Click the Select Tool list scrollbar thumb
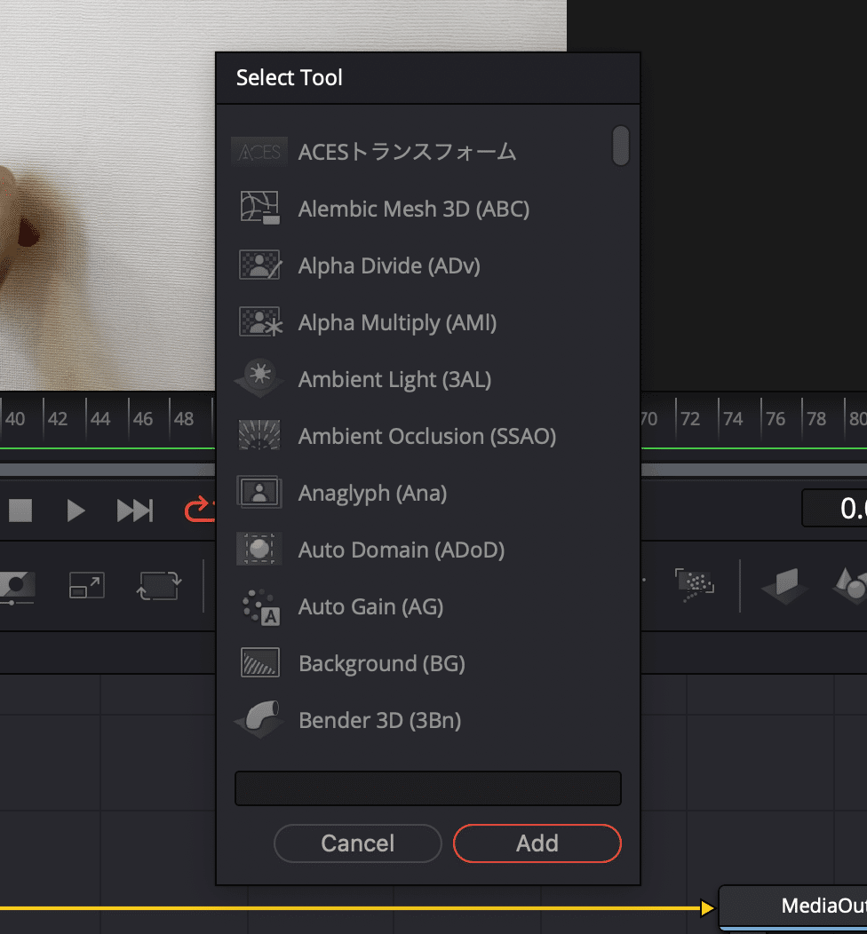 click(620, 145)
